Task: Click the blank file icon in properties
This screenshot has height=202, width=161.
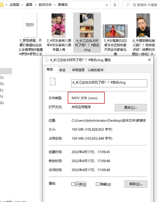Action: coord(53,81)
